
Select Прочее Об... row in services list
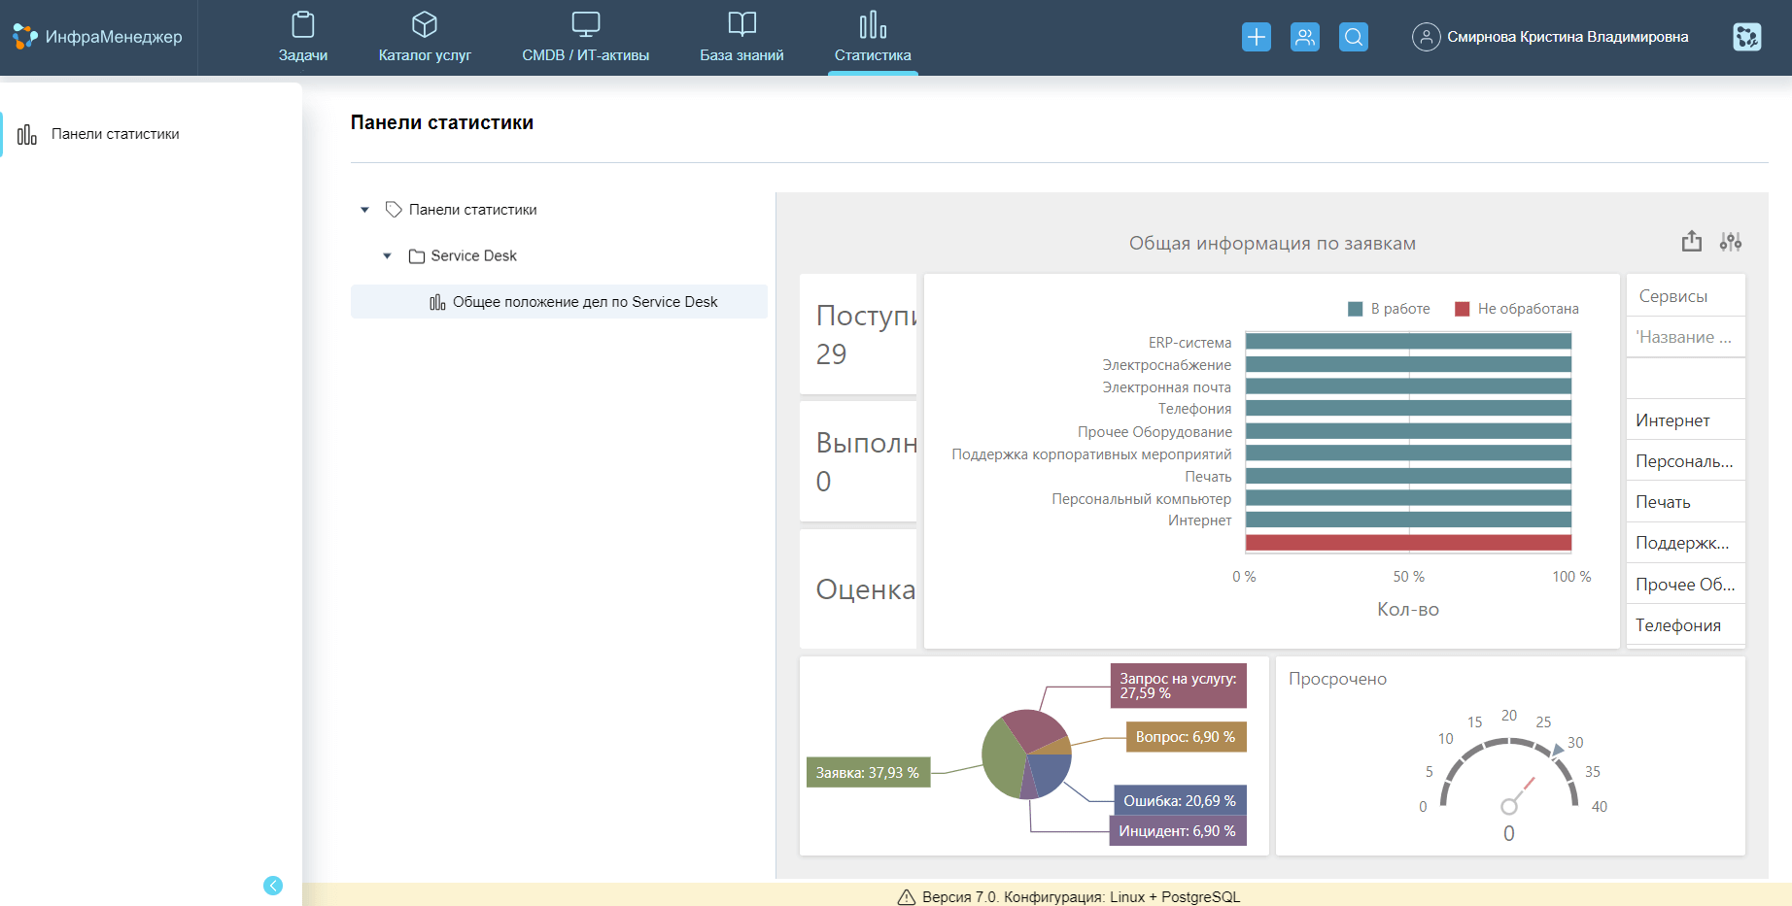coord(1685,585)
